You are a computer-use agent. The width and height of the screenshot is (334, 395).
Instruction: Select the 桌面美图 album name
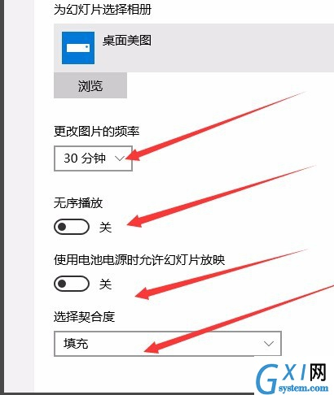tap(127, 41)
